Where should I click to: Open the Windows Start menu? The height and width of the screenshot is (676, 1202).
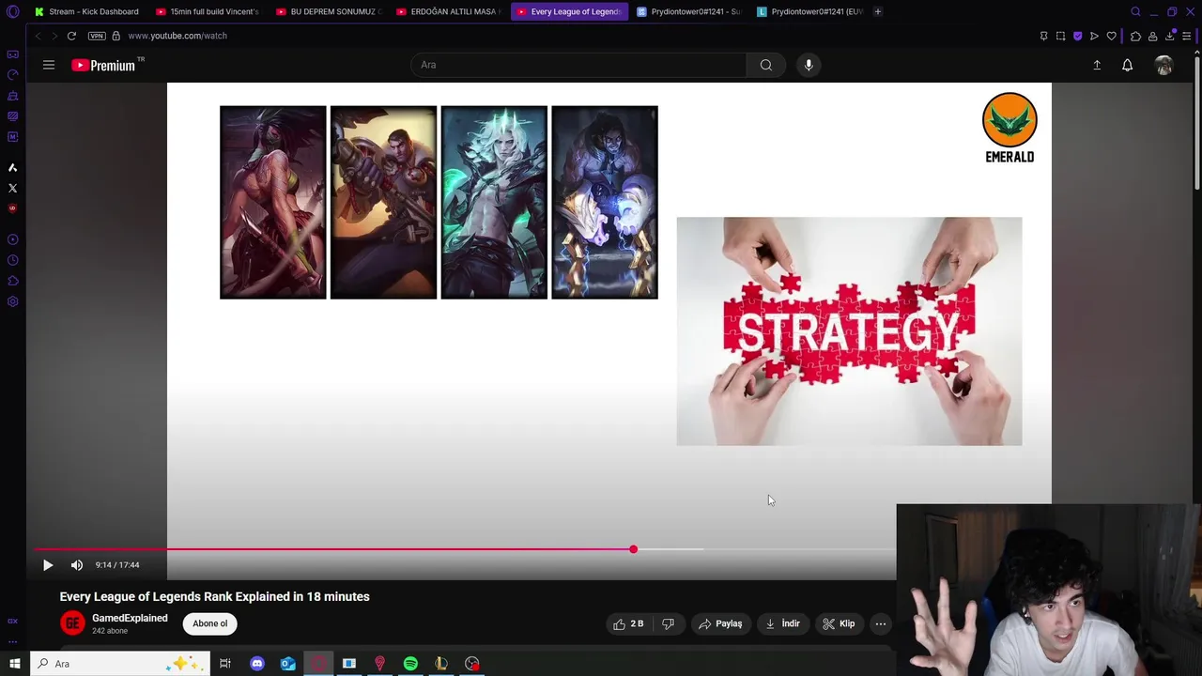click(x=14, y=664)
